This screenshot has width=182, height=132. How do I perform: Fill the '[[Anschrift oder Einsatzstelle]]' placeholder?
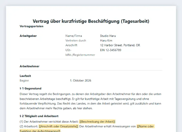coord(58,126)
